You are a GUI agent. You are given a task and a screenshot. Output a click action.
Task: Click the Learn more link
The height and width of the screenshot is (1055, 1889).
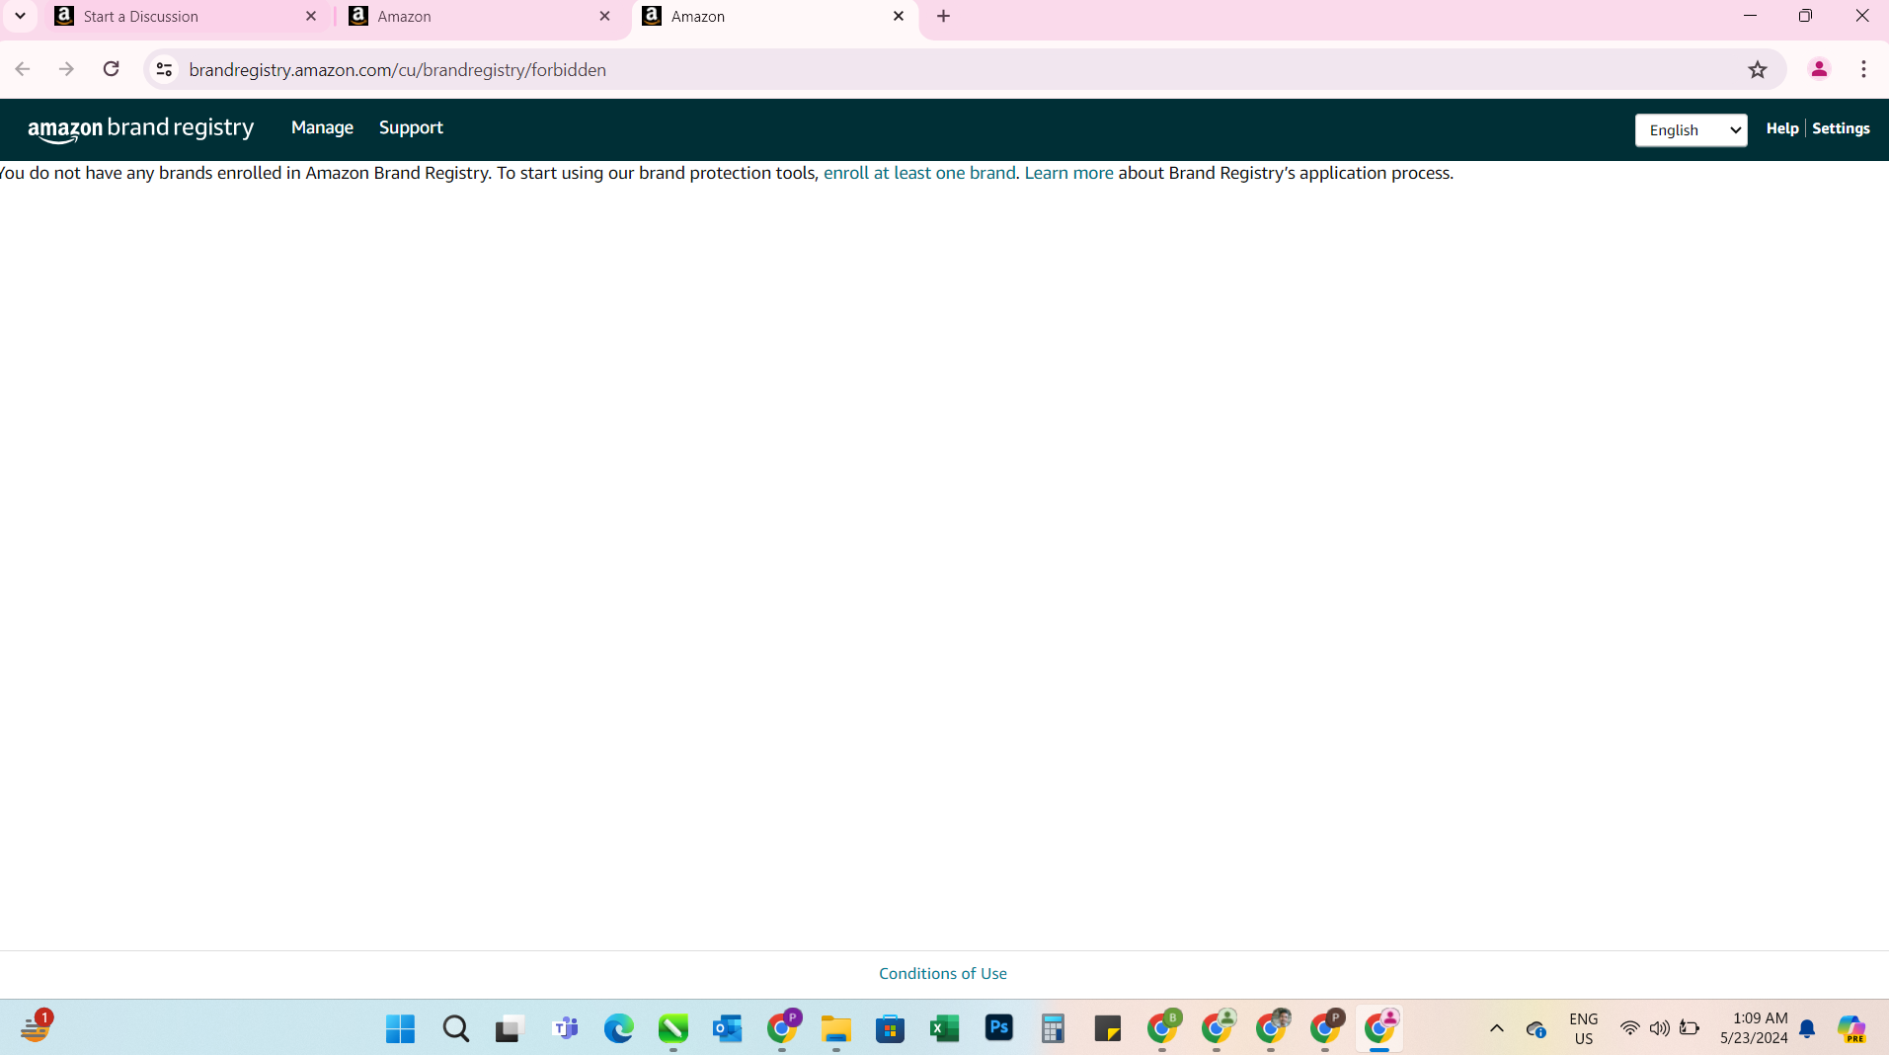coord(1068,173)
